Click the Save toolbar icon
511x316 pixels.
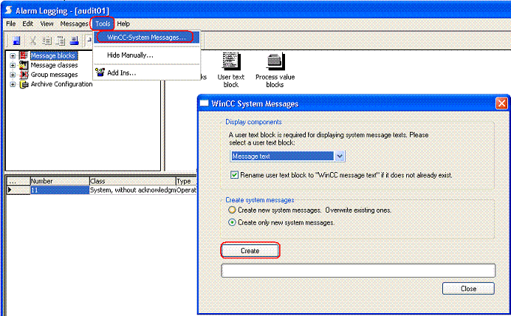click(16, 41)
